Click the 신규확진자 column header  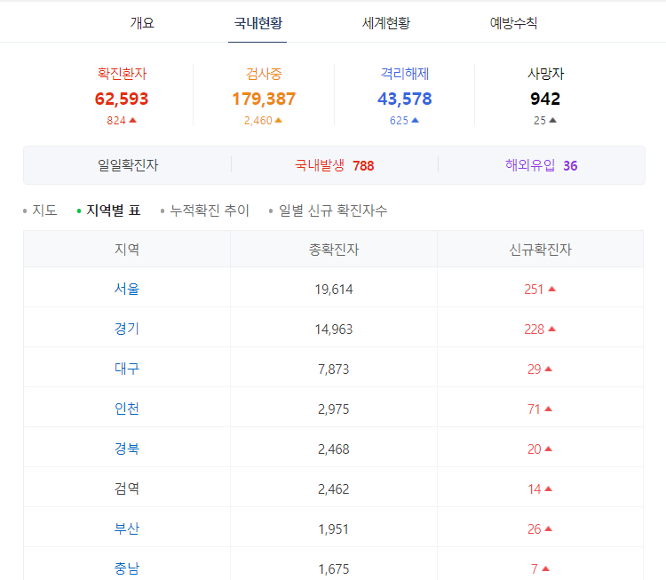coord(540,250)
